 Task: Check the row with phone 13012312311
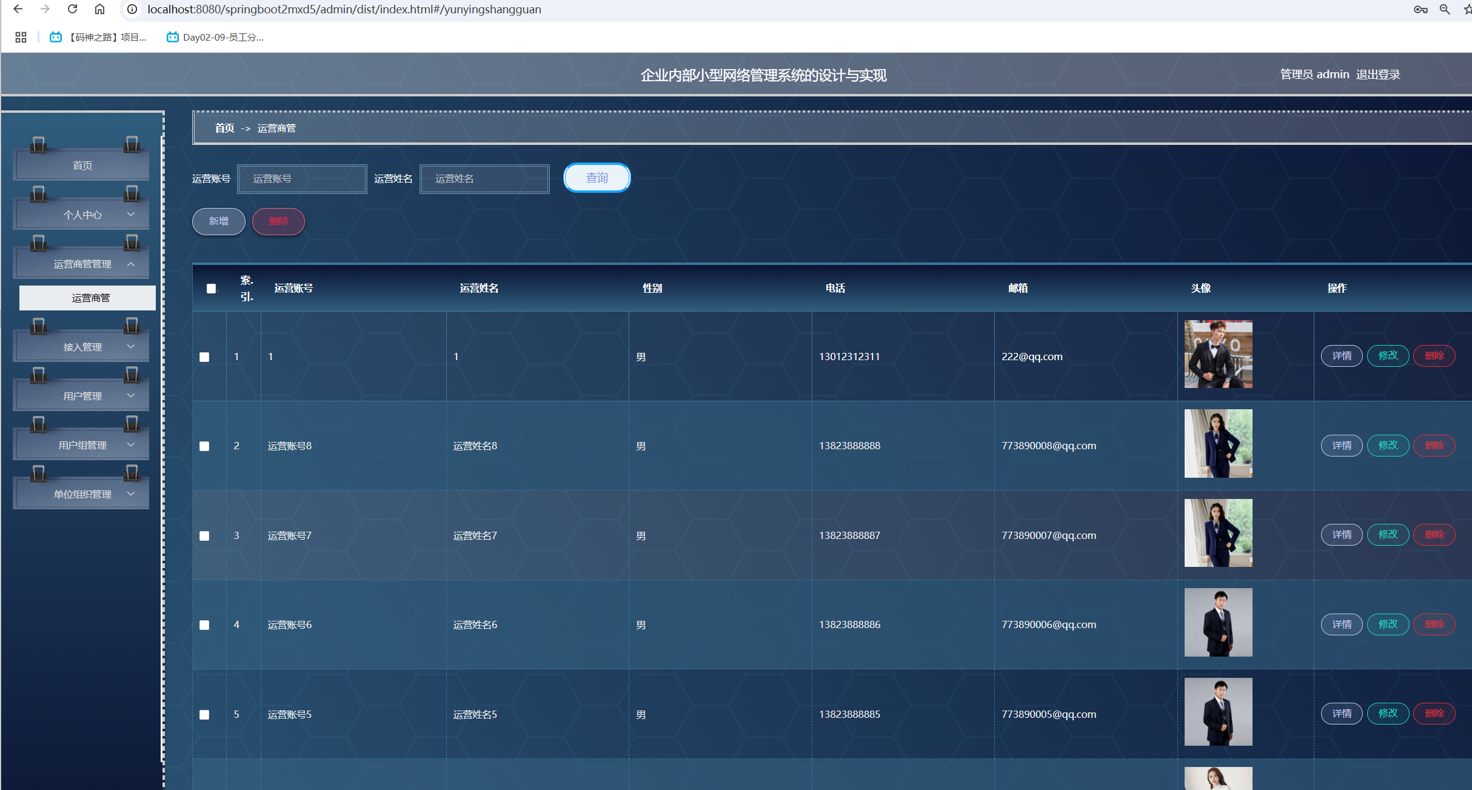204,357
